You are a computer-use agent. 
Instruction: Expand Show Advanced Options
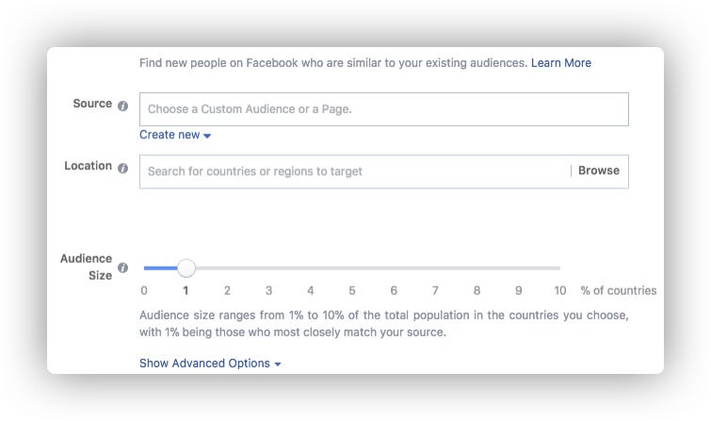[210, 364]
